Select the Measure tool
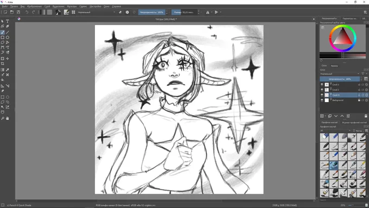 pos(8,86)
